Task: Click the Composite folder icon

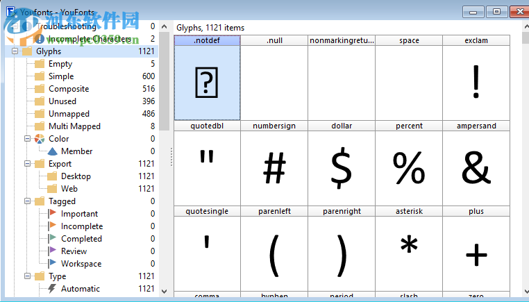Action: 40,89
